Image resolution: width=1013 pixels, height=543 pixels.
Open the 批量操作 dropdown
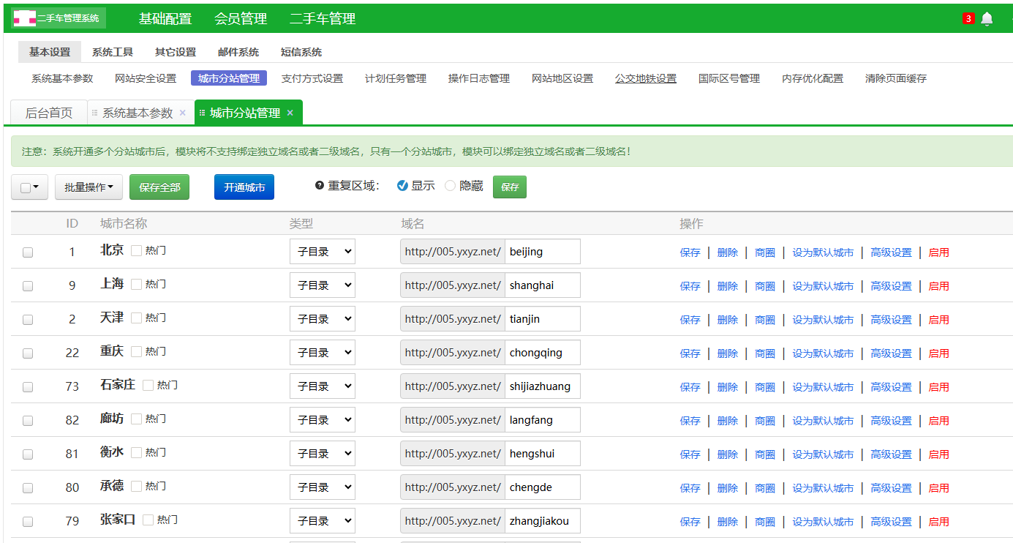click(x=89, y=187)
